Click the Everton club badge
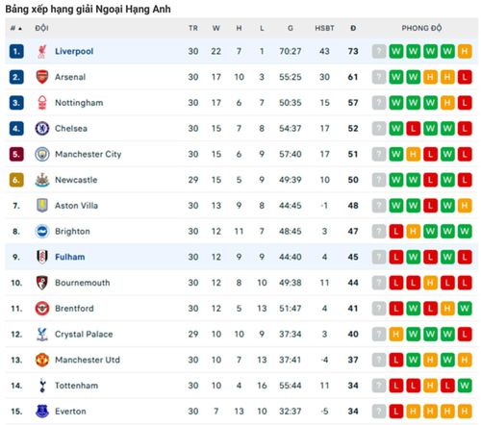This screenshot has width=481, height=425. (x=42, y=412)
